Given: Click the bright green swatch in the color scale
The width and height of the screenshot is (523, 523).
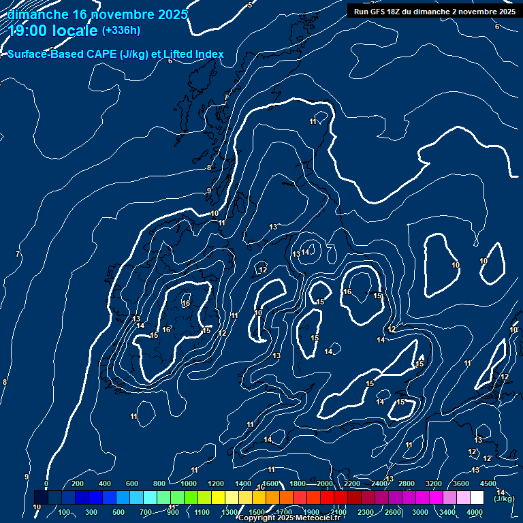Looking at the screenshot, I should click(191, 498).
